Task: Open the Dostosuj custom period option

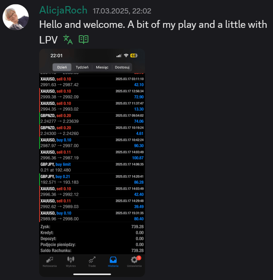Action: (122, 67)
